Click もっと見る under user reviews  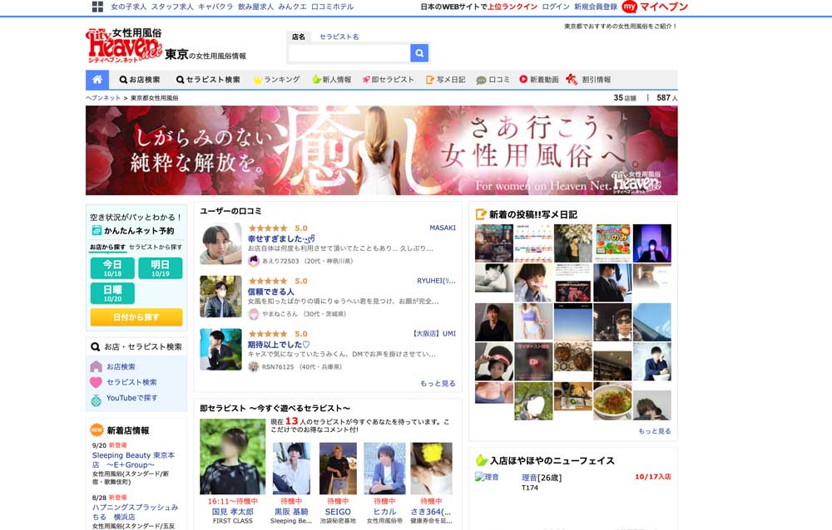click(x=438, y=383)
